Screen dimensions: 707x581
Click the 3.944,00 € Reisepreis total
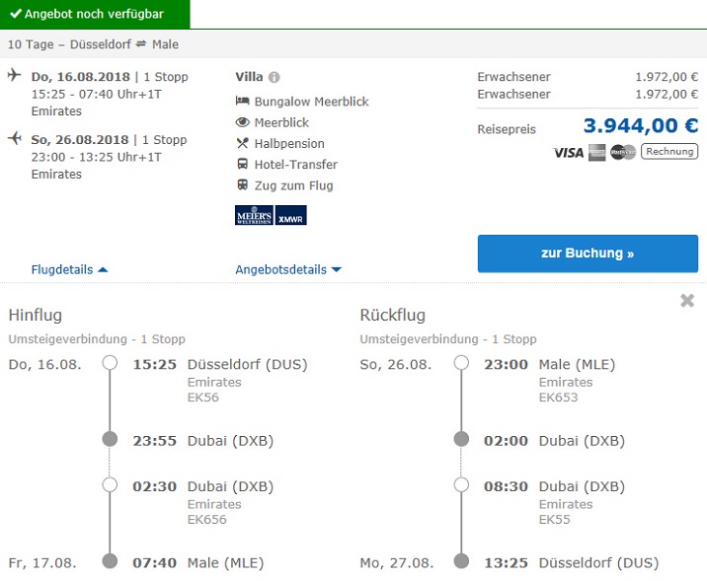coord(640,126)
